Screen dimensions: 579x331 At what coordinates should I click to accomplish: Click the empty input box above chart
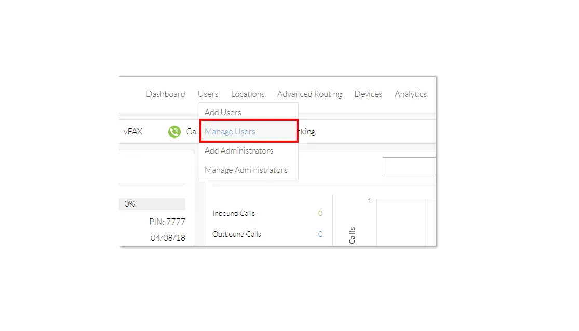[409, 168]
